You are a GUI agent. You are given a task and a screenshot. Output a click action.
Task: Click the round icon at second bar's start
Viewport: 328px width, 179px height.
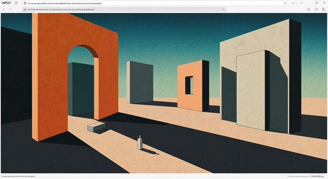pos(25,10)
